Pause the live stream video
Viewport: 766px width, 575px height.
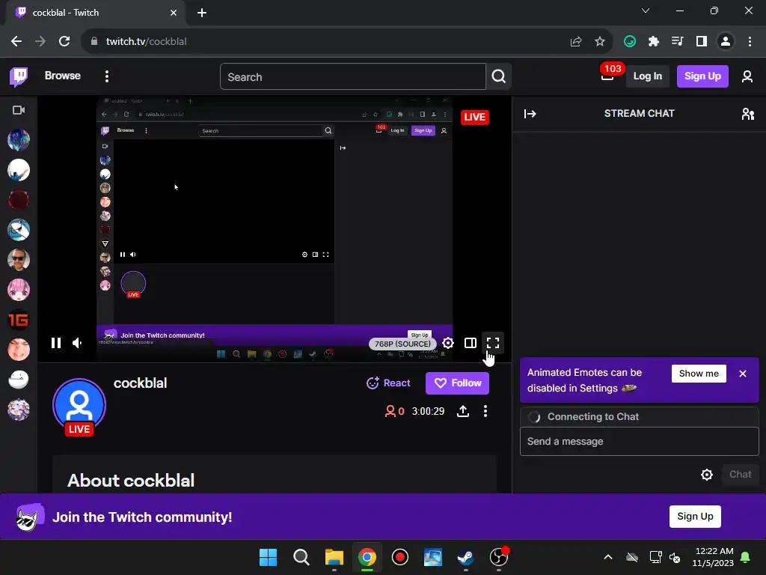coord(56,343)
